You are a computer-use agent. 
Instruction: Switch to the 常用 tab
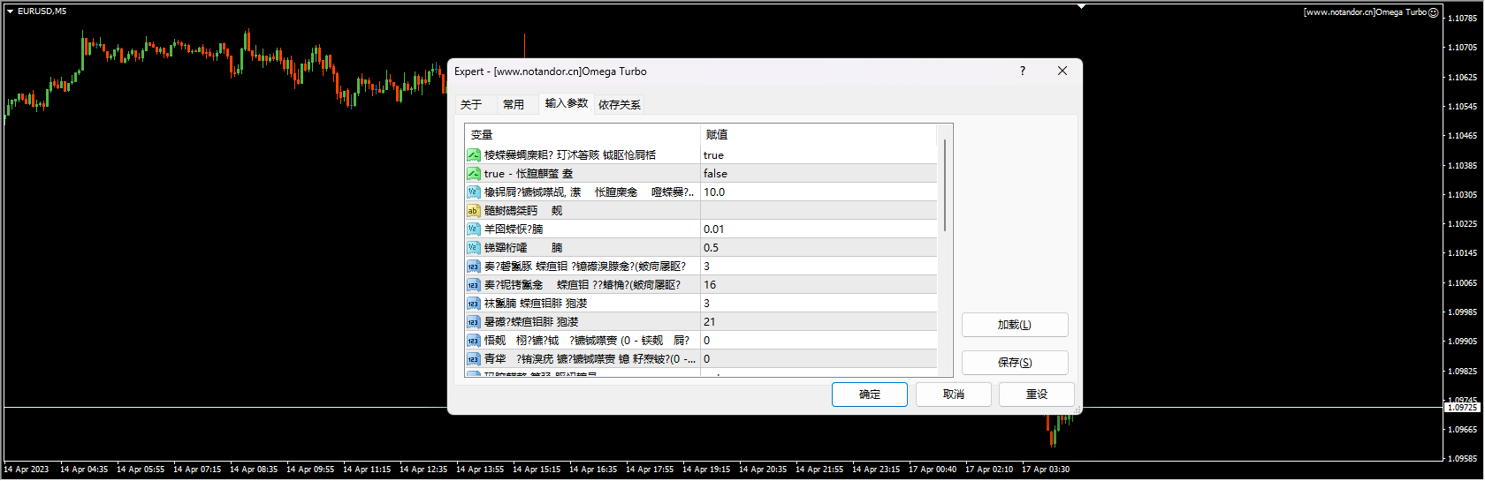pyautogui.click(x=514, y=104)
